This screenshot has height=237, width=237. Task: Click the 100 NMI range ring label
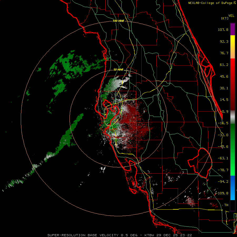click(x=118, y=21)
